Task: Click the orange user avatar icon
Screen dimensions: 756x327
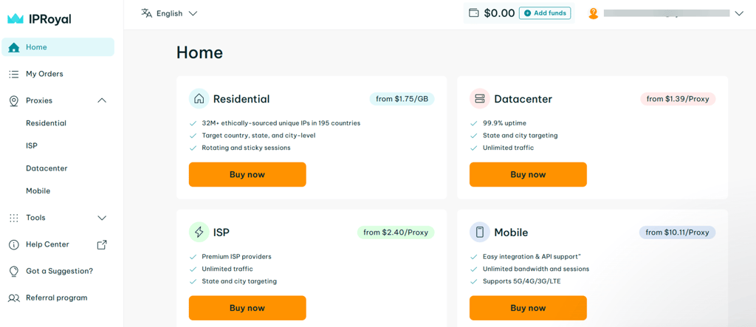Action: (x=594, y=13)
